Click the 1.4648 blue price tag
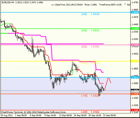 click(135, 12)
